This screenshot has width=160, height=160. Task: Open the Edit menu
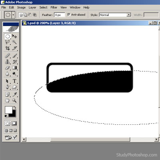tap(12, 8)
